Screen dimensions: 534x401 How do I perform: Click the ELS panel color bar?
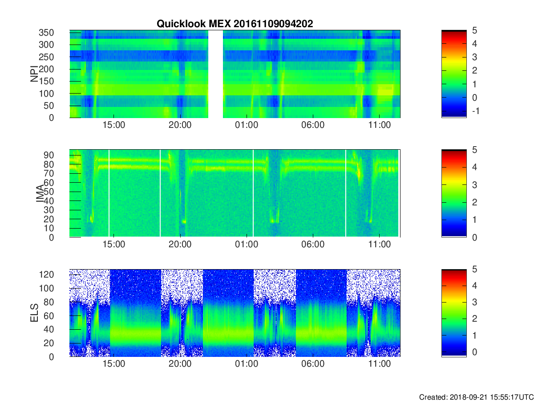pos(454,313)
